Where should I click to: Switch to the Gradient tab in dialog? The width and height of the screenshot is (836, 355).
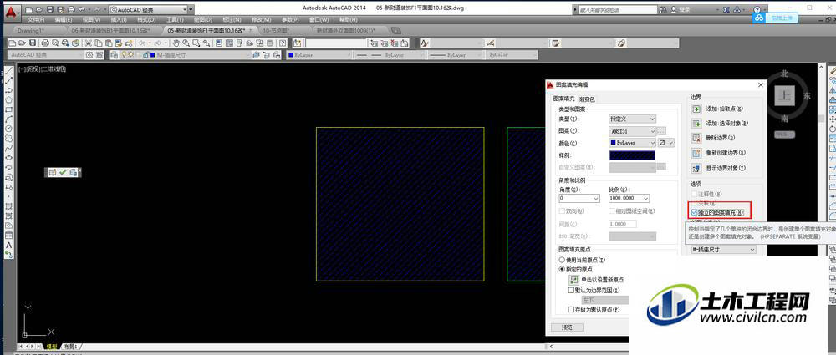click(587, 99)
